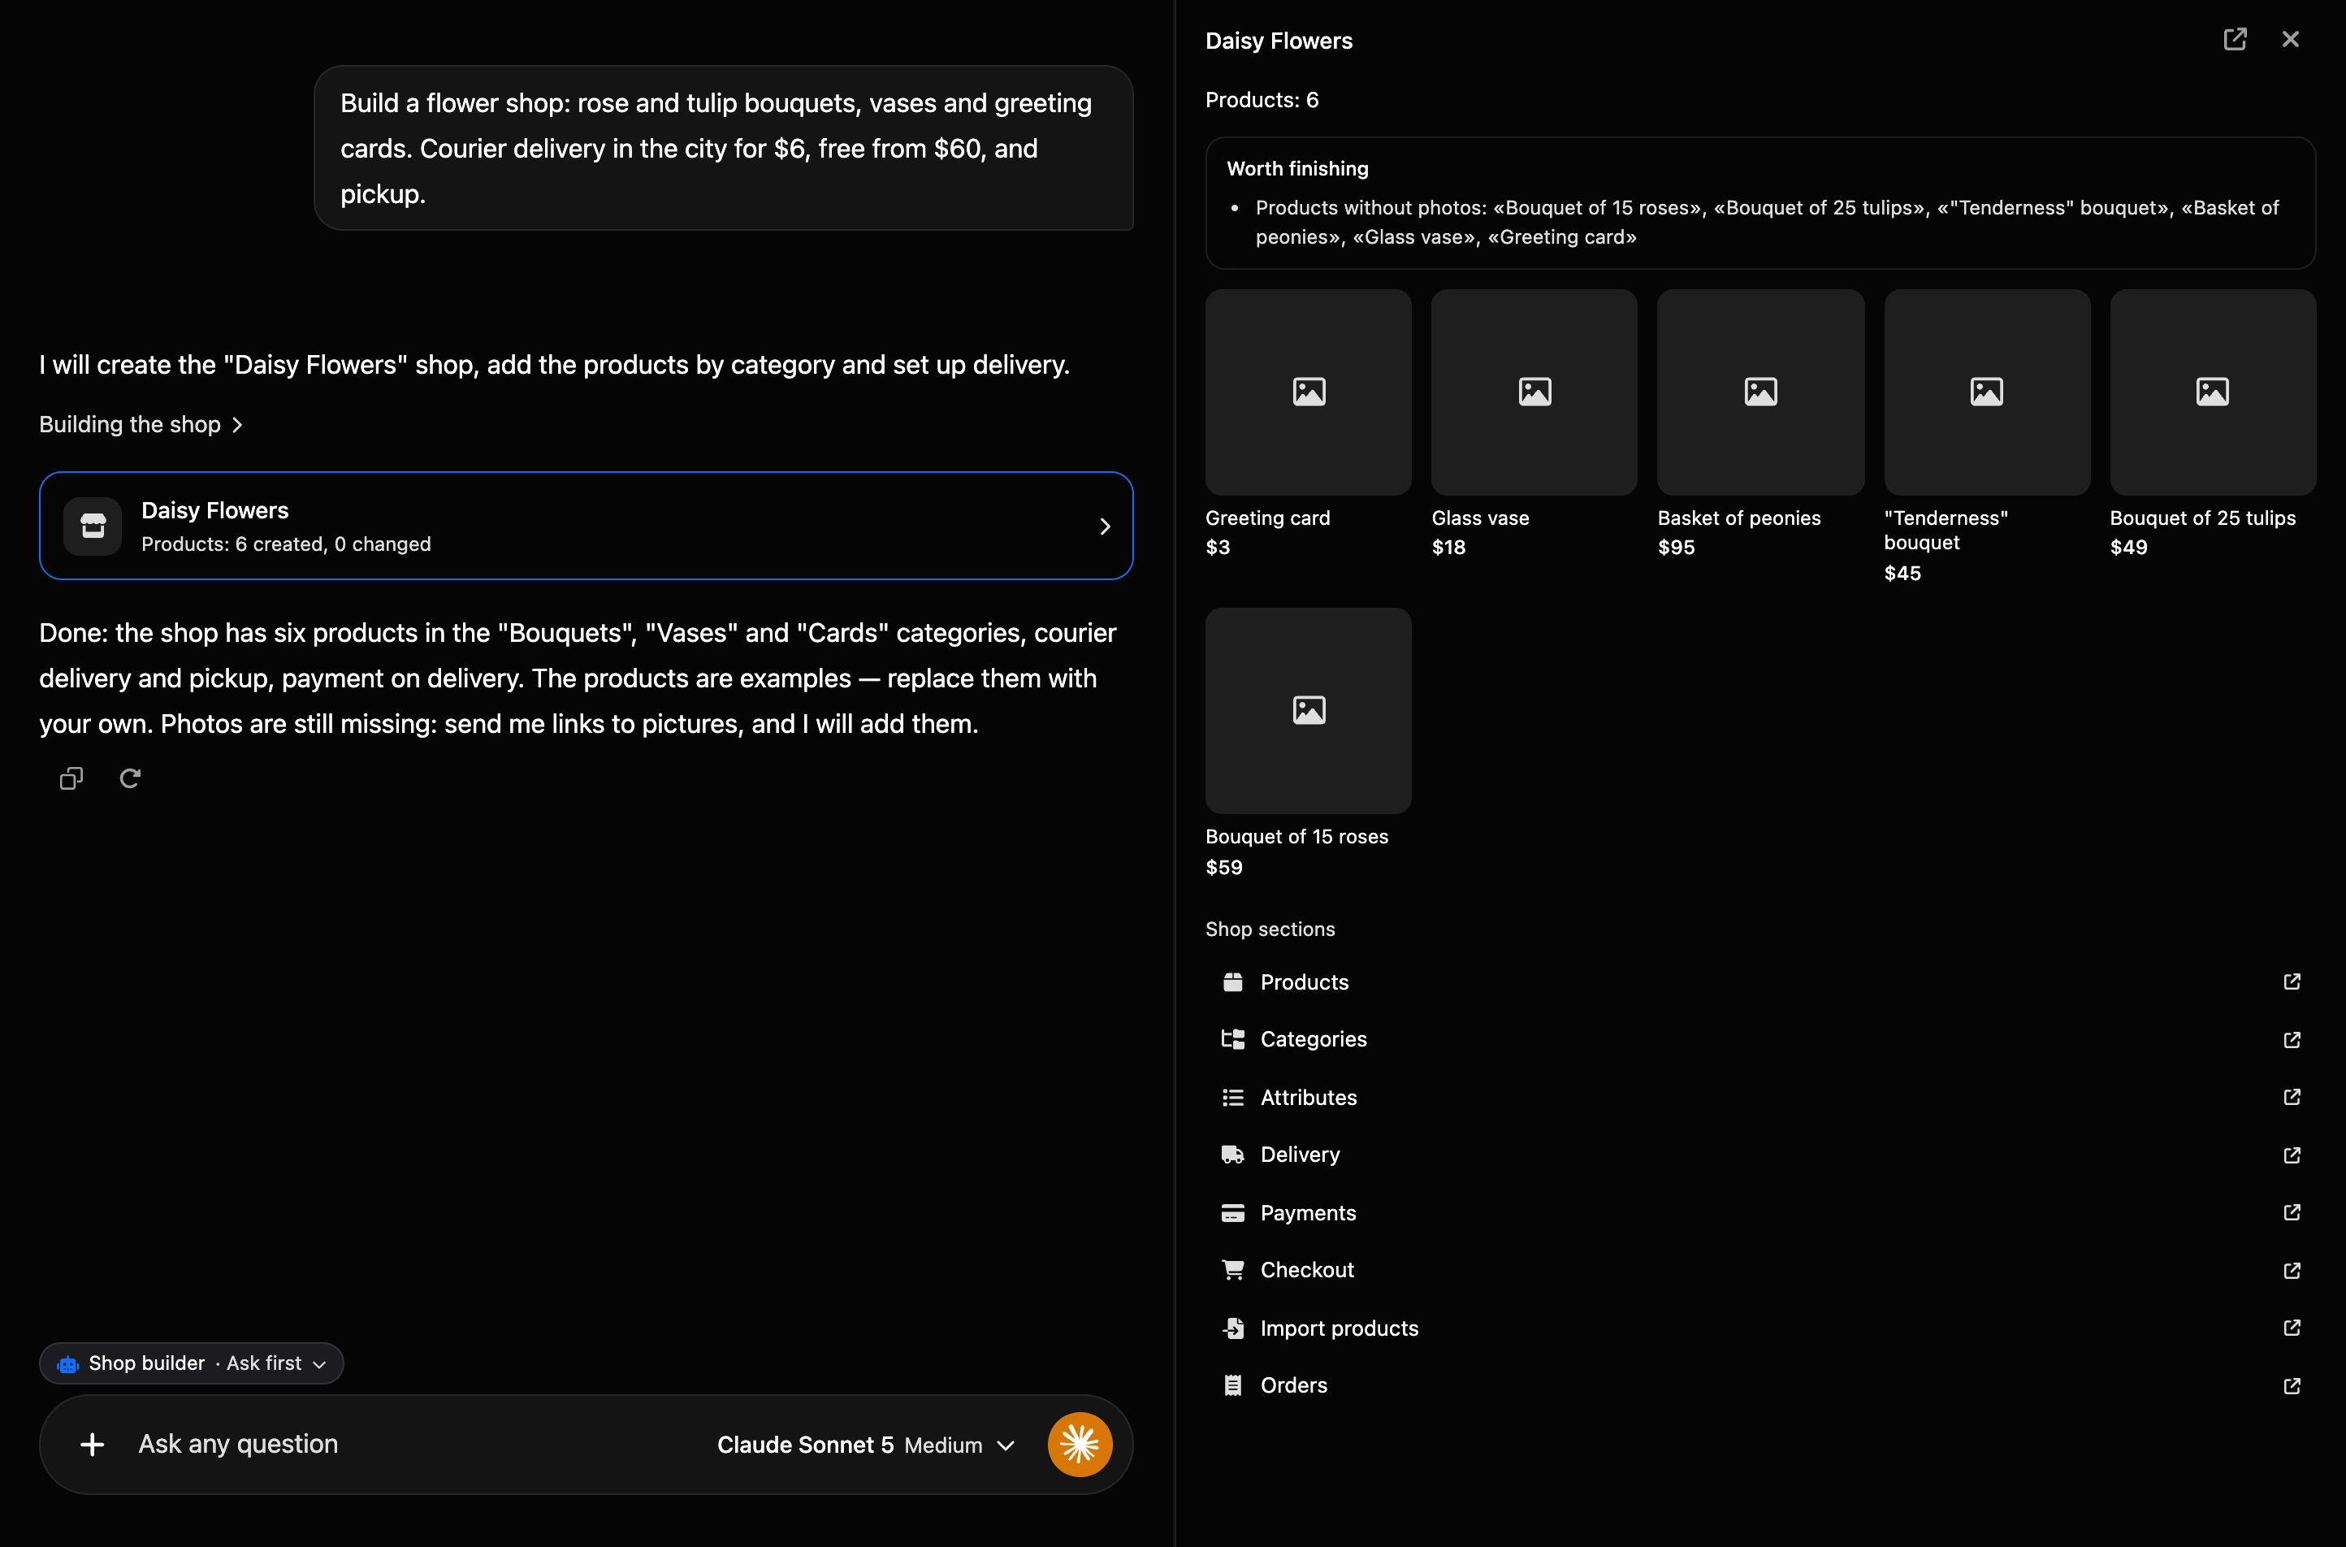The height and width of the screenshot is (1547, 2346).
Task: Open the Delivery shop section
Action: [1760, 1155]
